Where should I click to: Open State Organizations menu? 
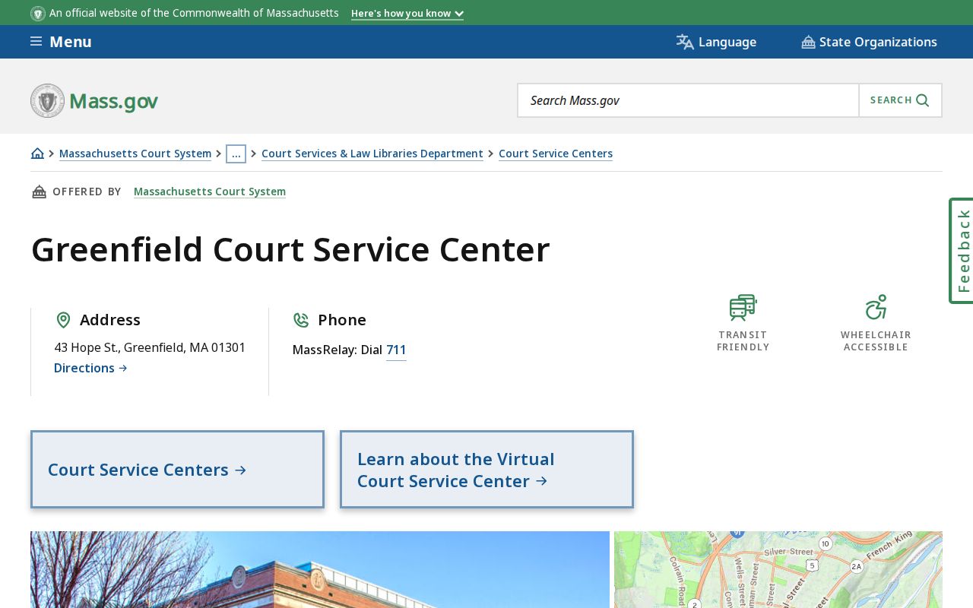(x=869, y=42)
